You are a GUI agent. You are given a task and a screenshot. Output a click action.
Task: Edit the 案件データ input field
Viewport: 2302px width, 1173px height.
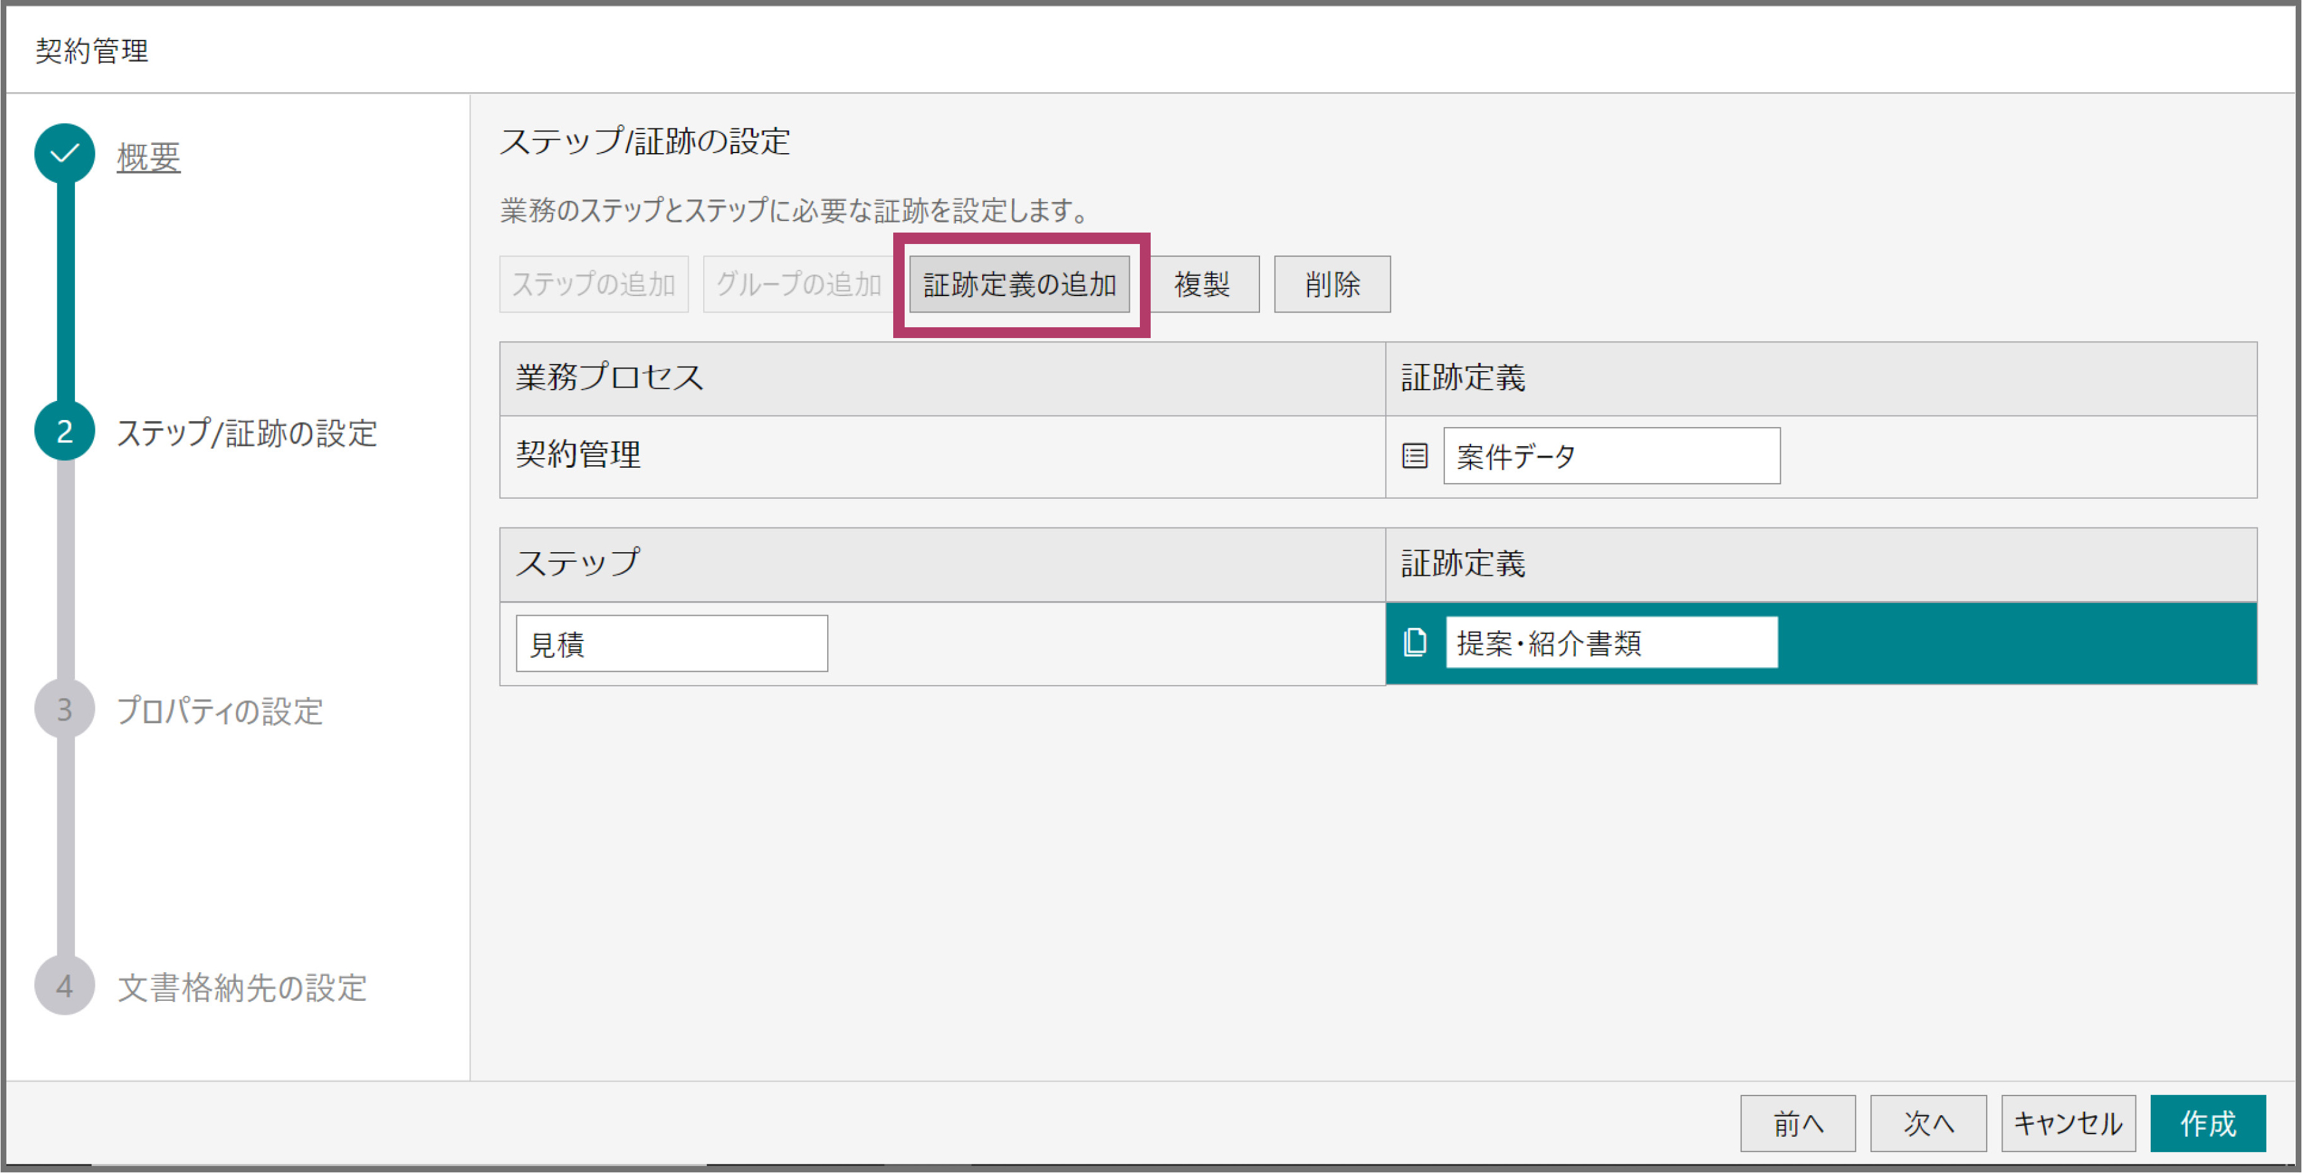click(x=1611, y=456)
